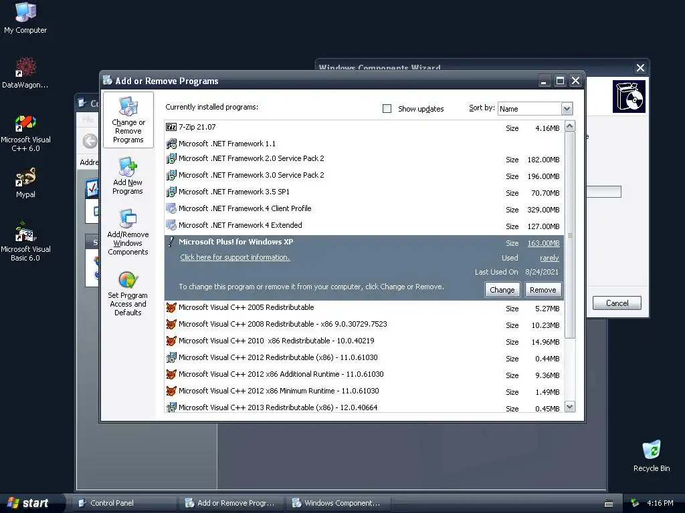Click Visual C++ 2012 x86 Minimum Runtime icon
This screenshot has width=685, height=513.
point(171,391)
